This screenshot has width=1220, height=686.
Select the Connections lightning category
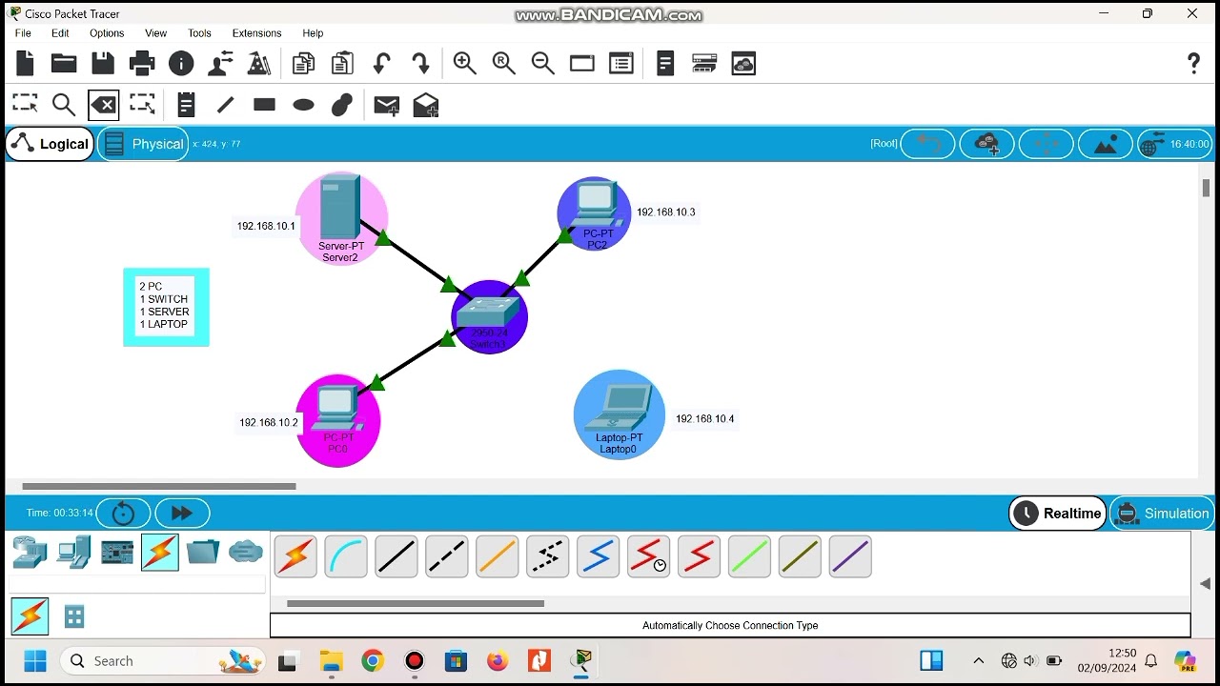[x=159, y=553]
